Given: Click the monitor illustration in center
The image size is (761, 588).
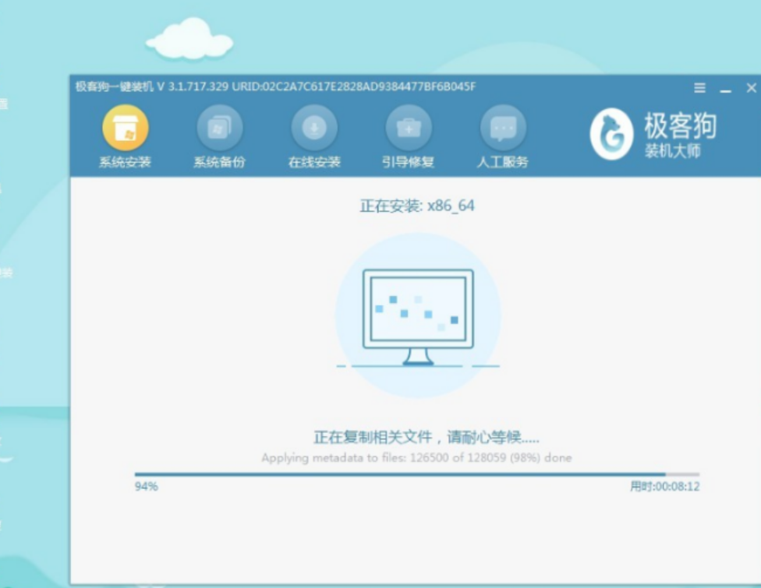Looking at the screenshot, I should [x=418, y=316].
